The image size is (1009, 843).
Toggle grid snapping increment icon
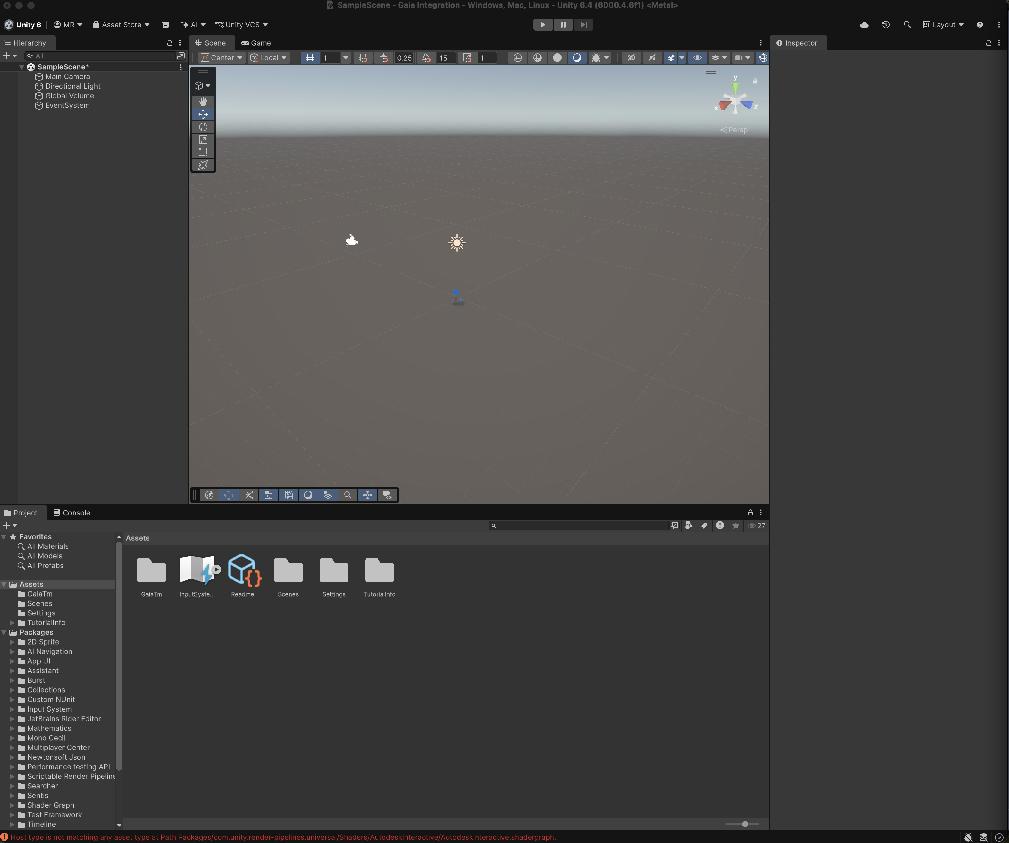pyautogui.click(x=363, y=58)
